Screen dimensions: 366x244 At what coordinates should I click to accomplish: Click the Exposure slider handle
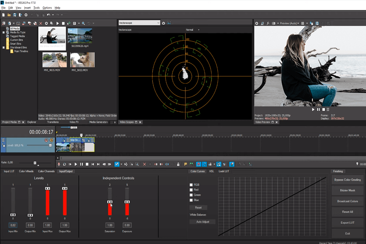click(x=127, y=202)
